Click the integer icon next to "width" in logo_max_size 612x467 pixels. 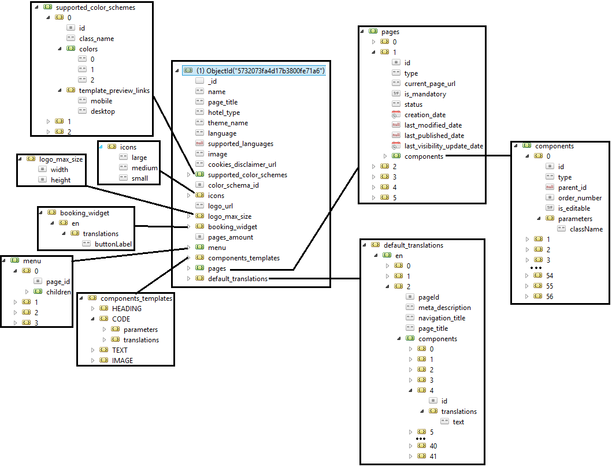(x=42, y=169)
